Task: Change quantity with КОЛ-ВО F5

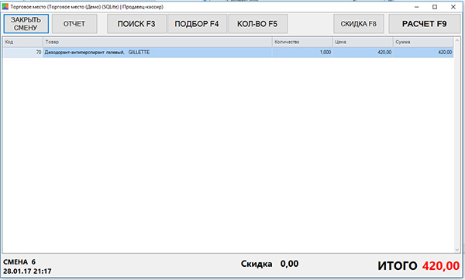Action: pyautogui.click(x=257, y=24)
